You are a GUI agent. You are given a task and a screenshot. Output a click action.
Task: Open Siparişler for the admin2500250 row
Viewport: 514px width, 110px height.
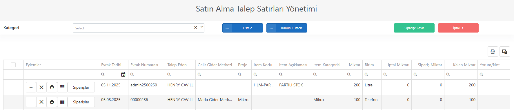81,87
